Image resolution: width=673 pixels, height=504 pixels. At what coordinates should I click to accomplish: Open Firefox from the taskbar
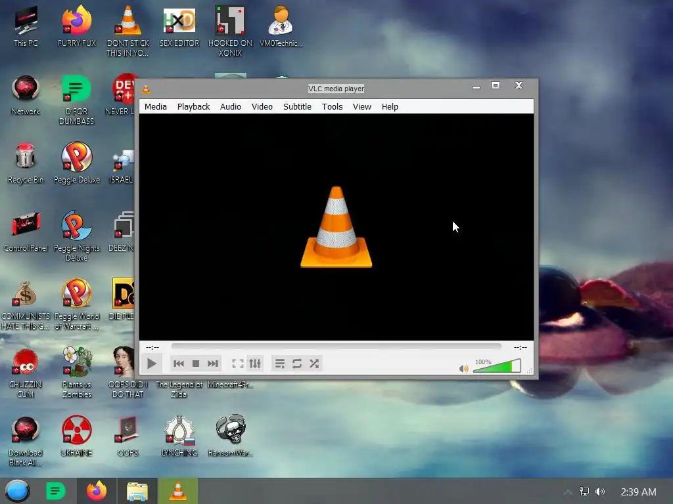coord(97,491)
